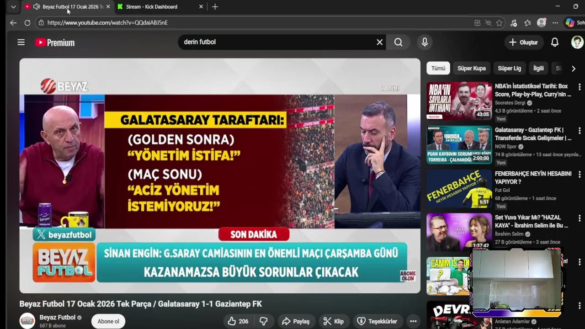Open title 'FENERBAHÇE NEYİN HESABINI YAPIYOR ?'
The width and height of the screenshot is (585, 329).
tap(533, 178)
